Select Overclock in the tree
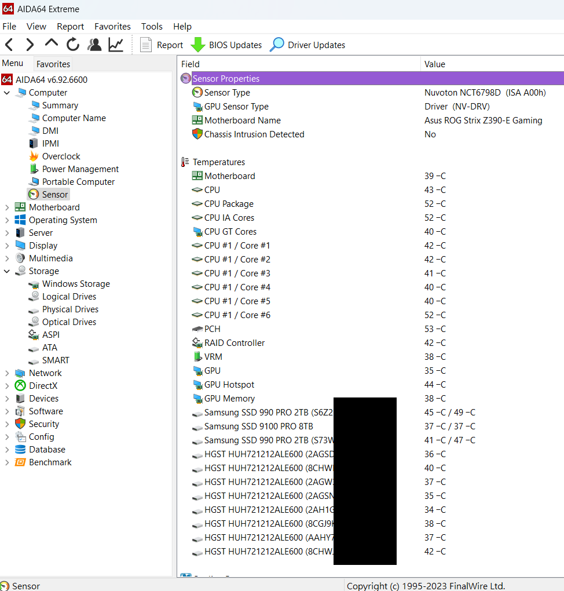Screen dimensions: 564x591 click(61, 156)
